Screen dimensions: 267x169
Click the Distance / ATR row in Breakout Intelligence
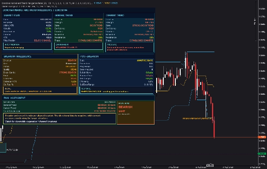pyautogui.click(x=40, y=81)
